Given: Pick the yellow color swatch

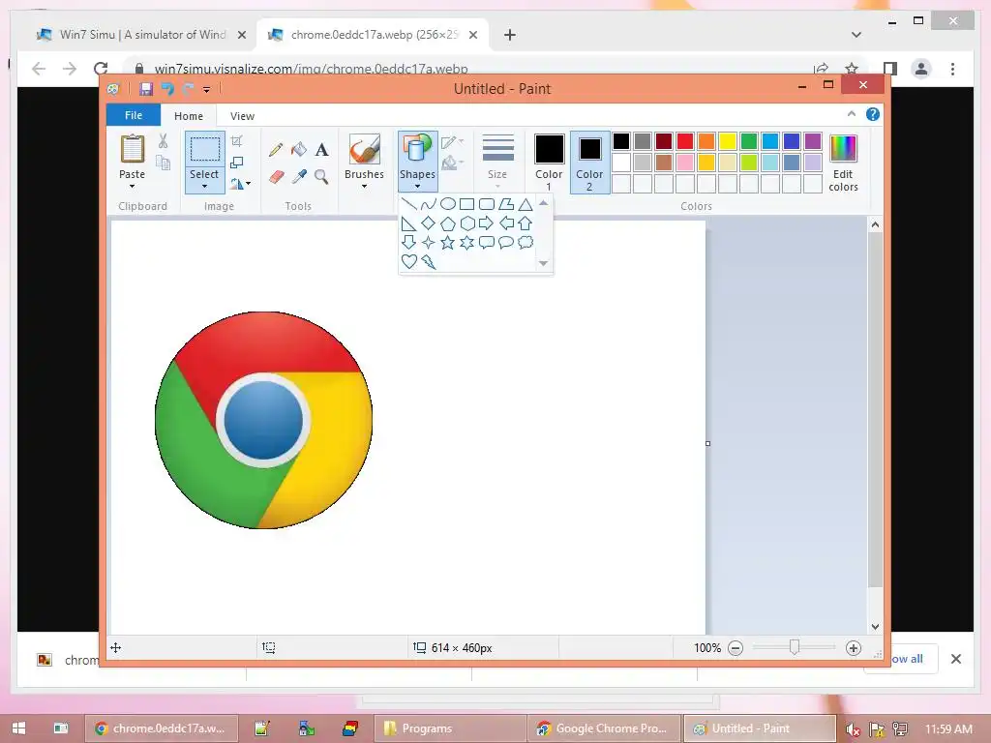Looking at the screenshot, I should coord(728,141).
